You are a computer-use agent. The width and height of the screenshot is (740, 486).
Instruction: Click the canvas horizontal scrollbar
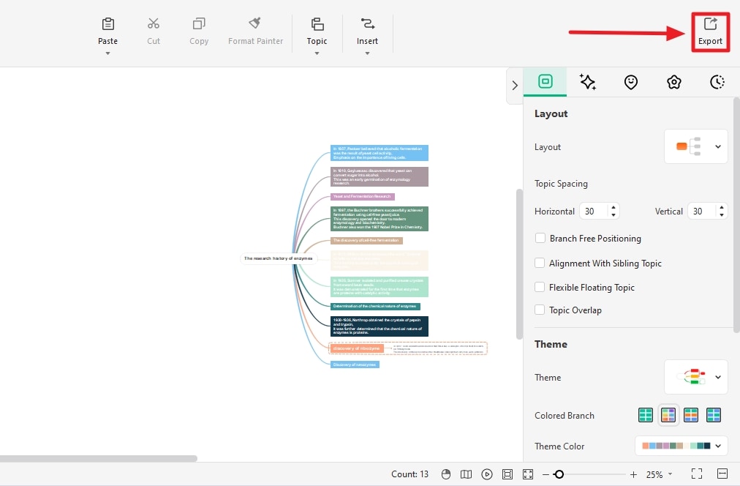(99, 458)
